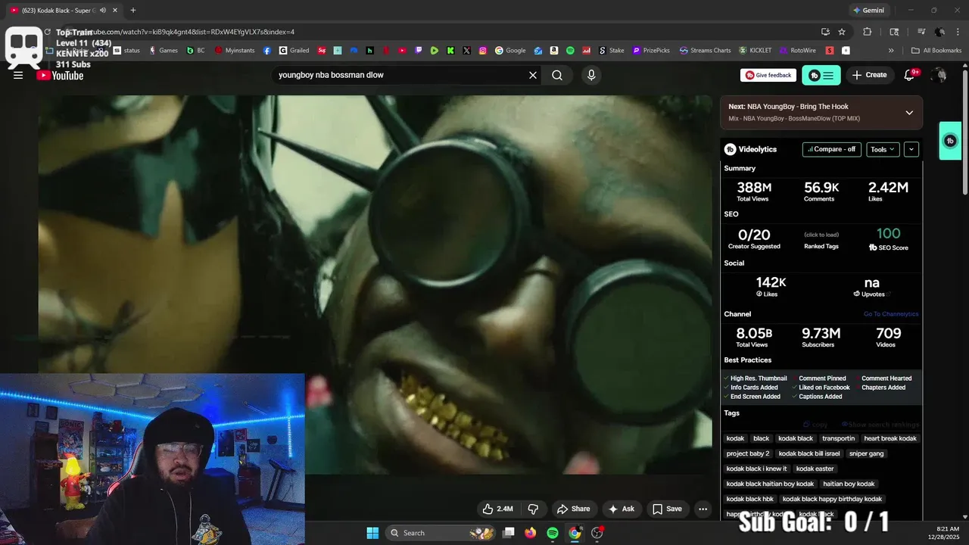
Task: Show more bookmarks chevron
Action: pyautogui.click(x=891, y=51)
